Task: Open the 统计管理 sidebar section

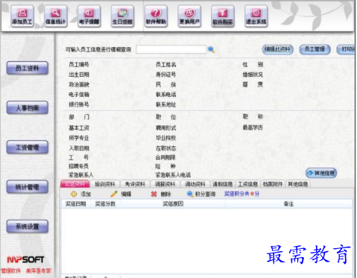Action: (28, 187)
